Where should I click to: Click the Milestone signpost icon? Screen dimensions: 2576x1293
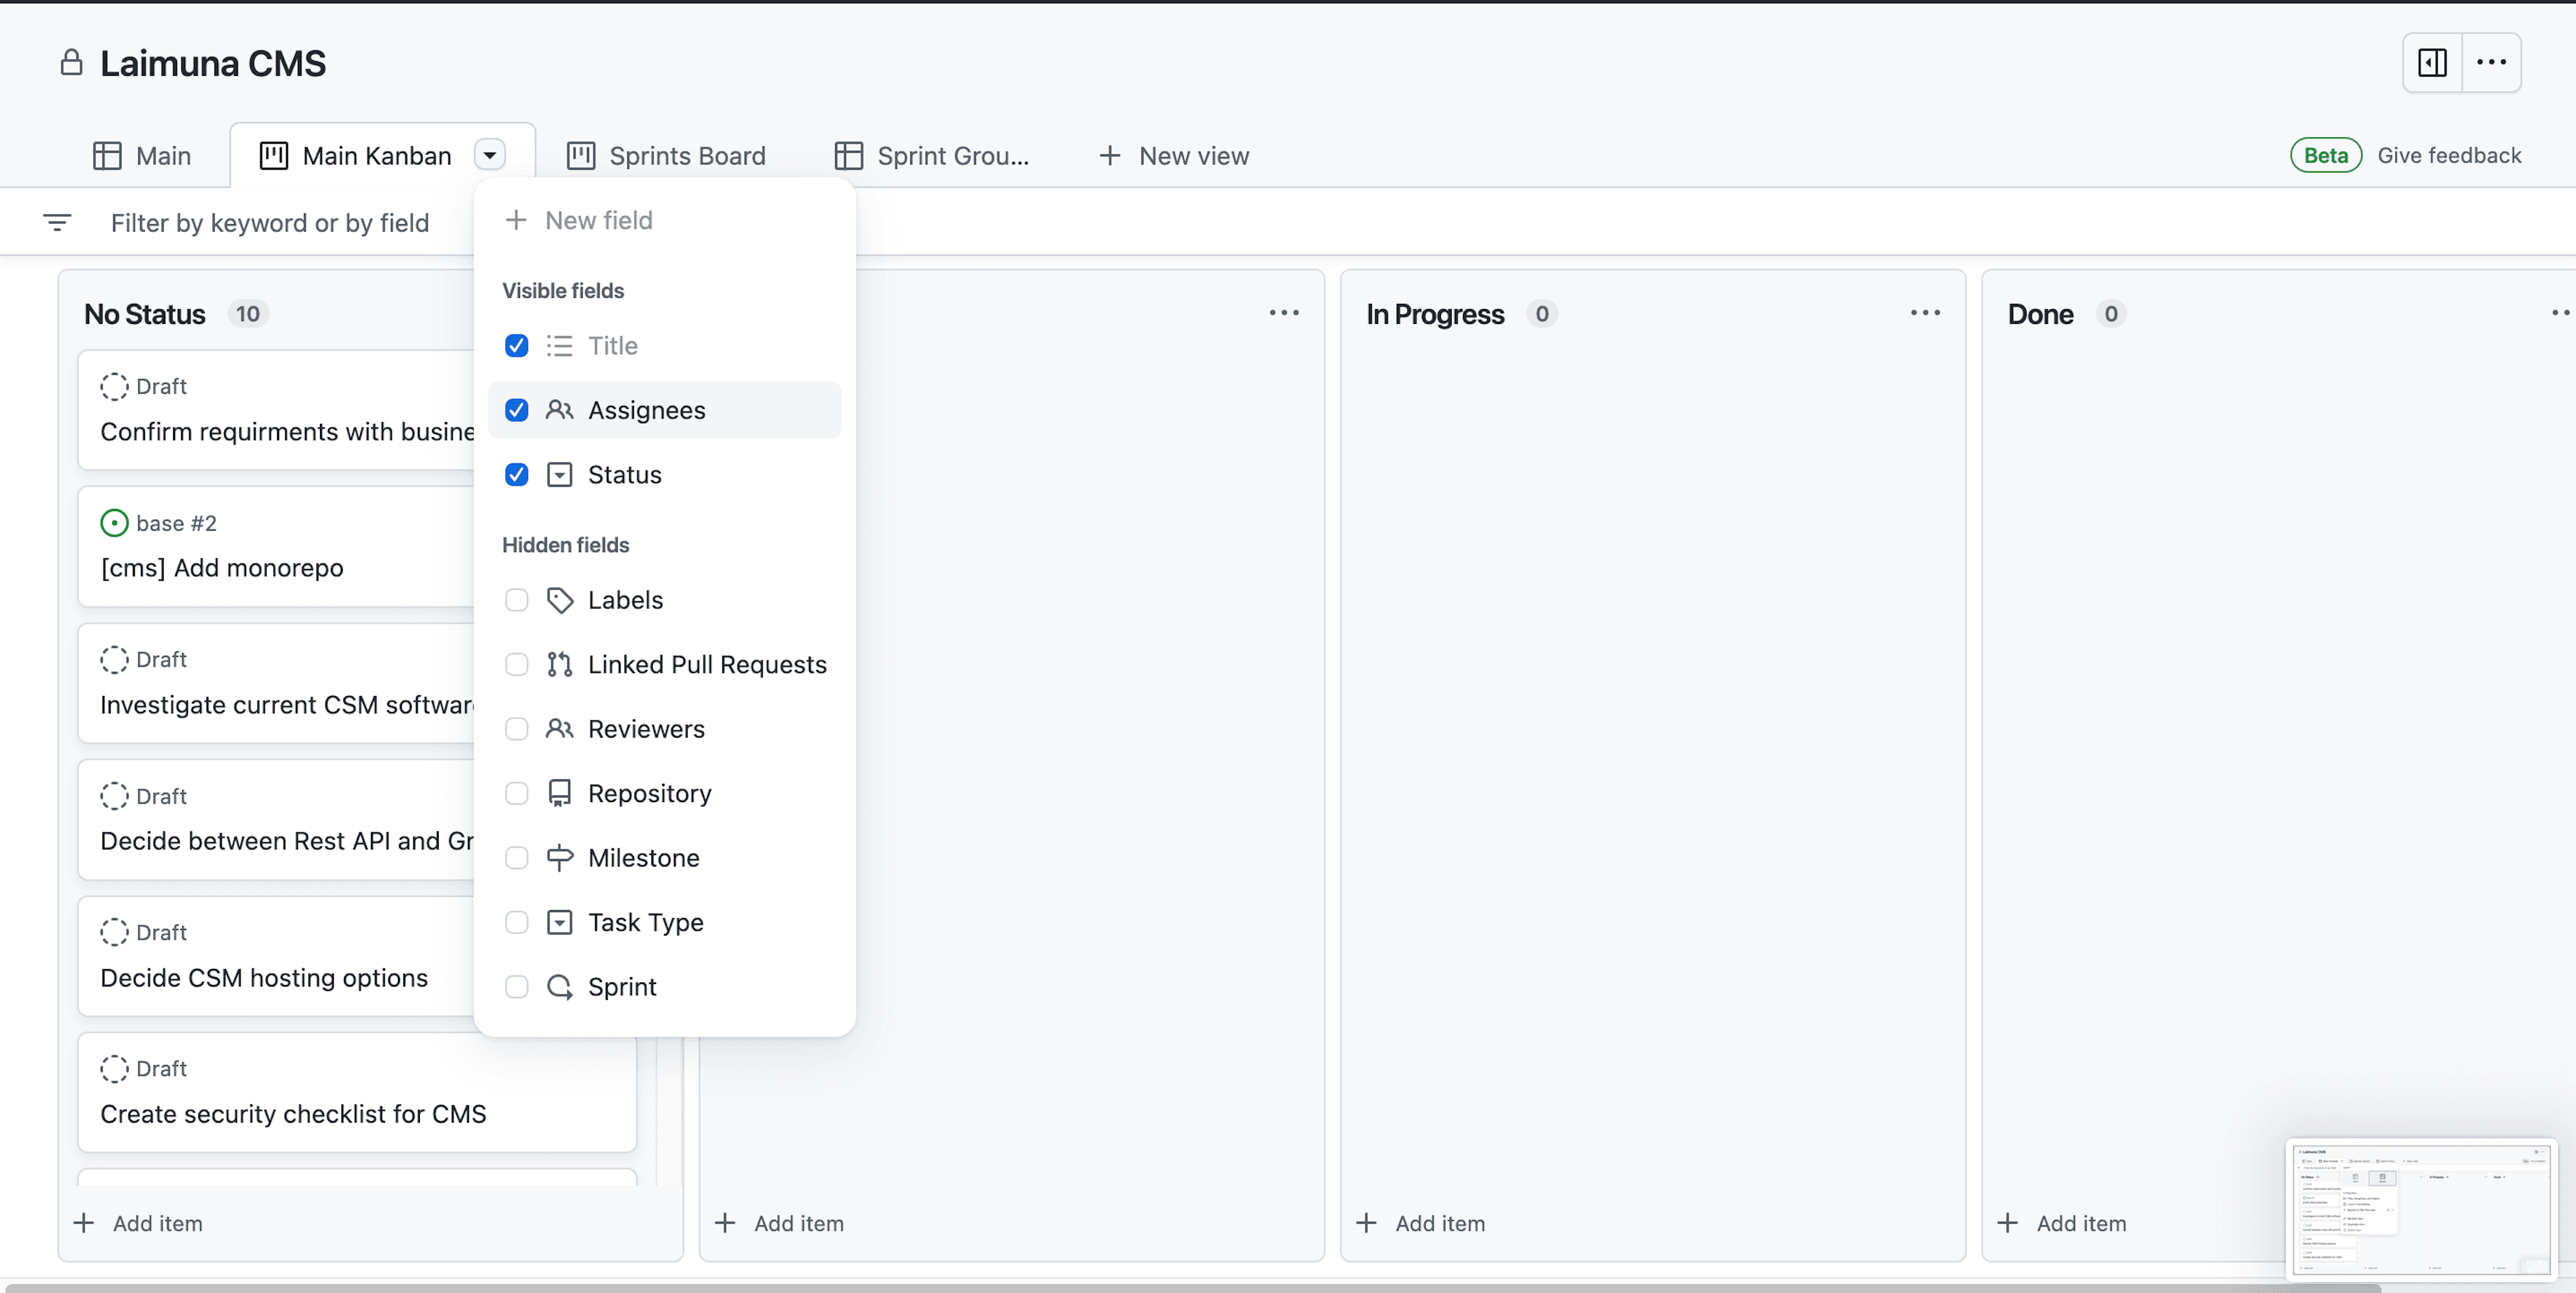(560, 858)
